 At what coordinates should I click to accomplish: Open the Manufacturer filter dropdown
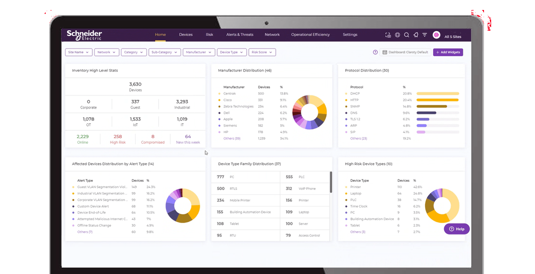pos(199,52)
